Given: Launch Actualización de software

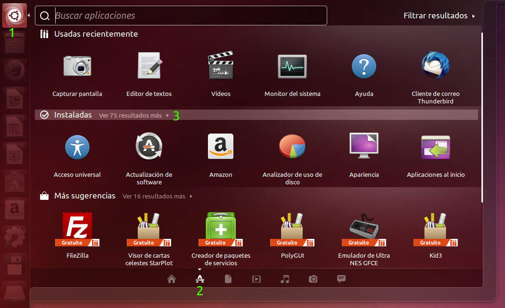Looking at the screenshot, I should click(x=149, y=146).
